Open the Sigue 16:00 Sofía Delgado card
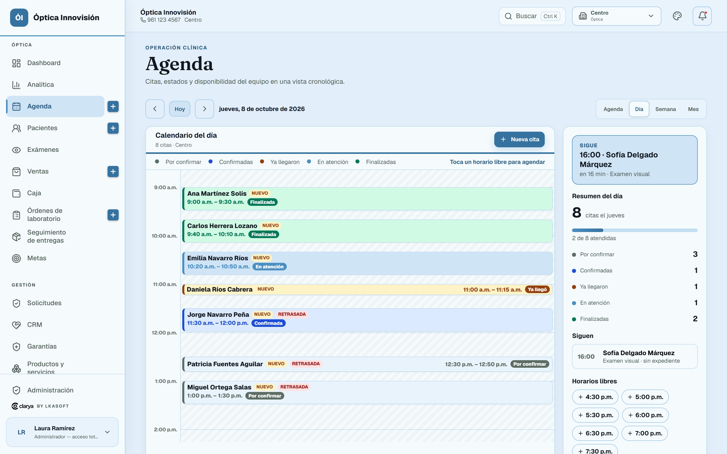The image size is (727, 454). [634, 160]
